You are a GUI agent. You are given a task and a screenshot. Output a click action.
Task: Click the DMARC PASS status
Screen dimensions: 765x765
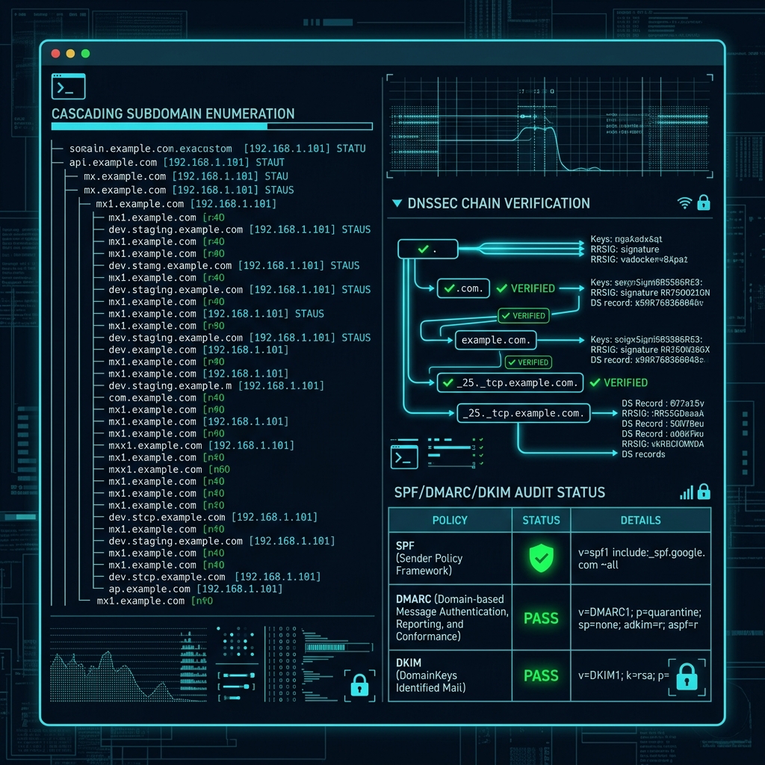[x=541, y=618]
